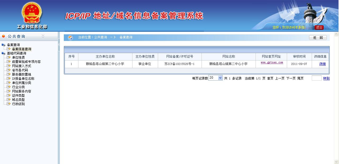This screenshot has width=339, height=164.
Task: Focus the page number input field
Action: click(317, 78)
